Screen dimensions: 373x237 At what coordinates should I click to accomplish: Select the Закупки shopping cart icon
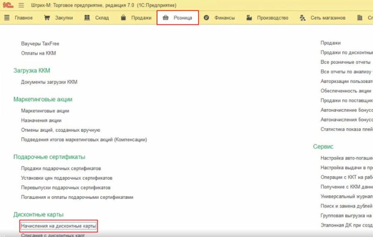click(x=47, y=17)
